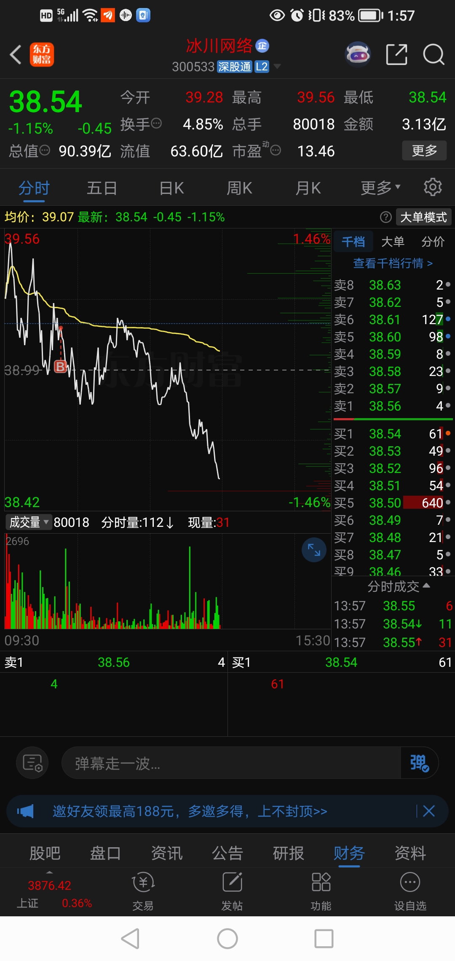Tap the Android back navigation button
The height and width of the screenshot is (961, 455).
click(130, 939)
